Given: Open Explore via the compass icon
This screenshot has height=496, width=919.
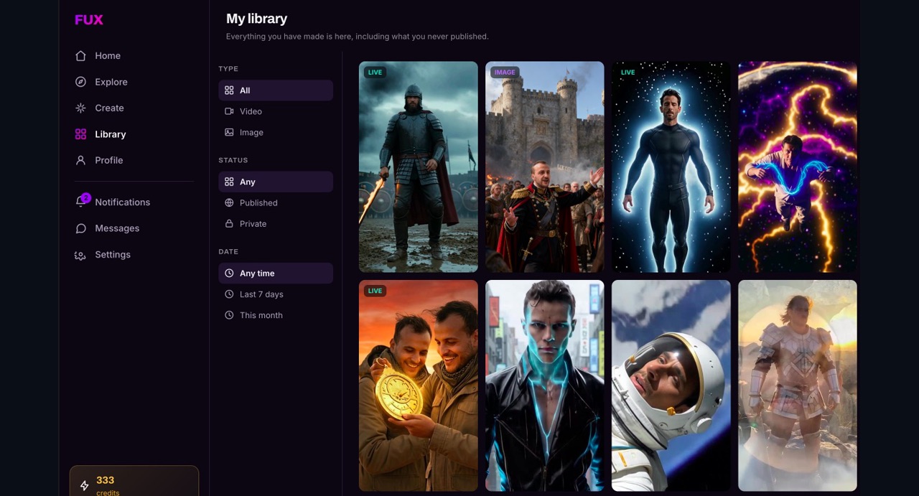Looking at the screenshot, I should 80,82.
